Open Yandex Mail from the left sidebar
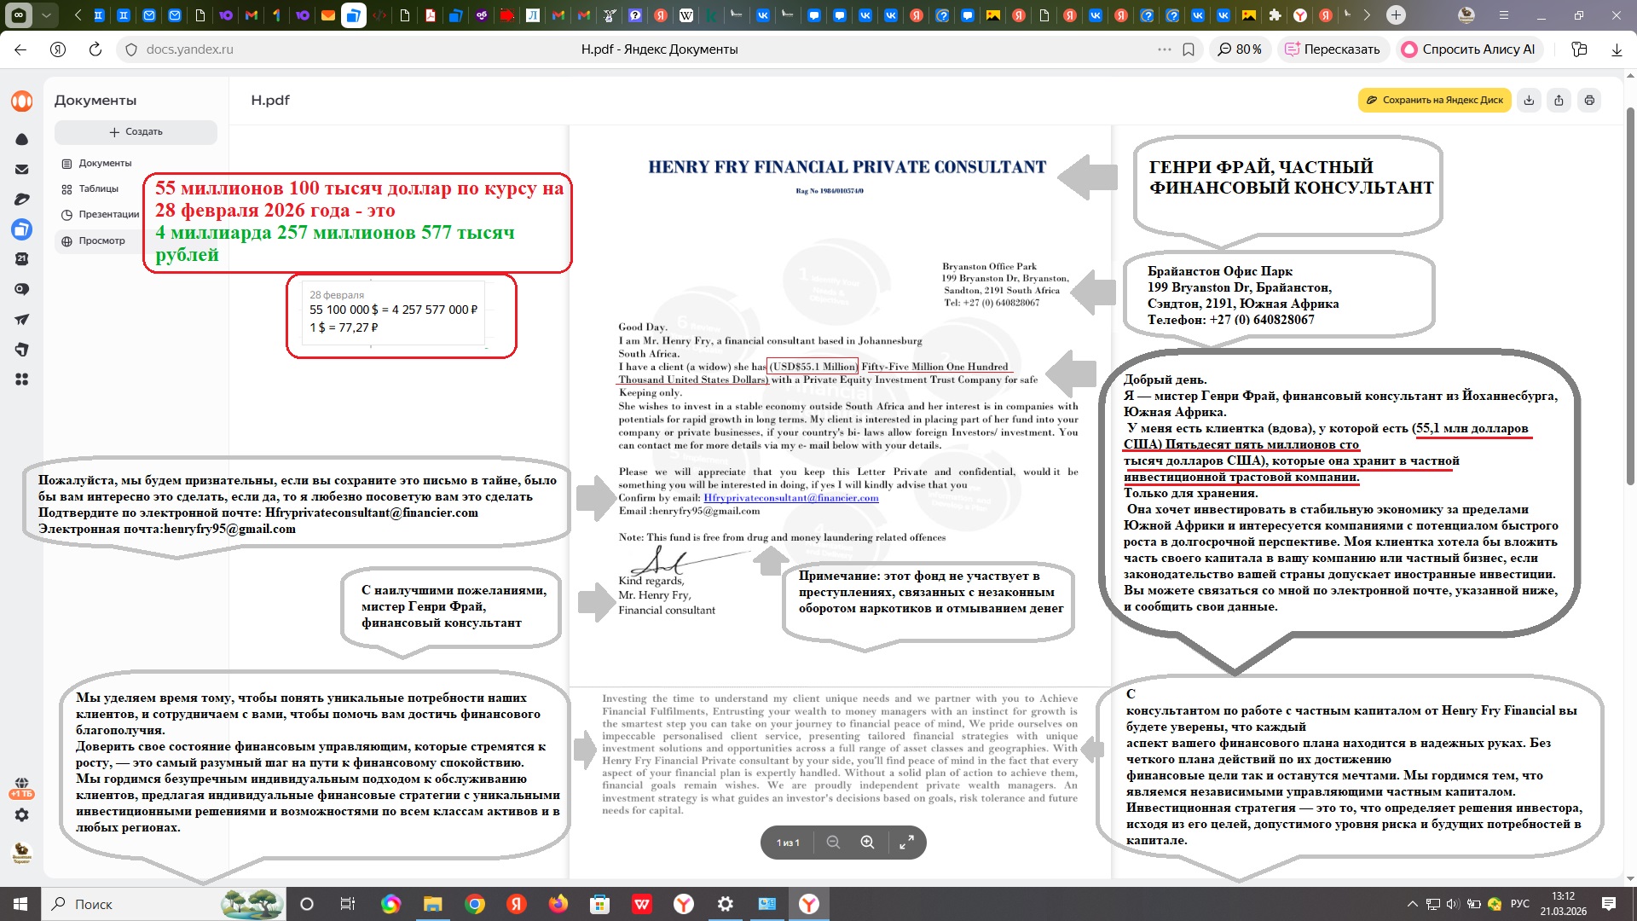This screenshot has height=921, width=1637. pyautogui.click(x=22, y=169)
